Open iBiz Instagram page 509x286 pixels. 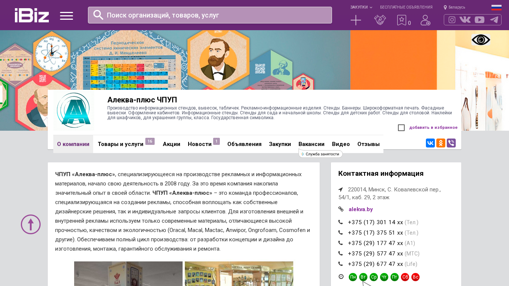click(452, 20)
